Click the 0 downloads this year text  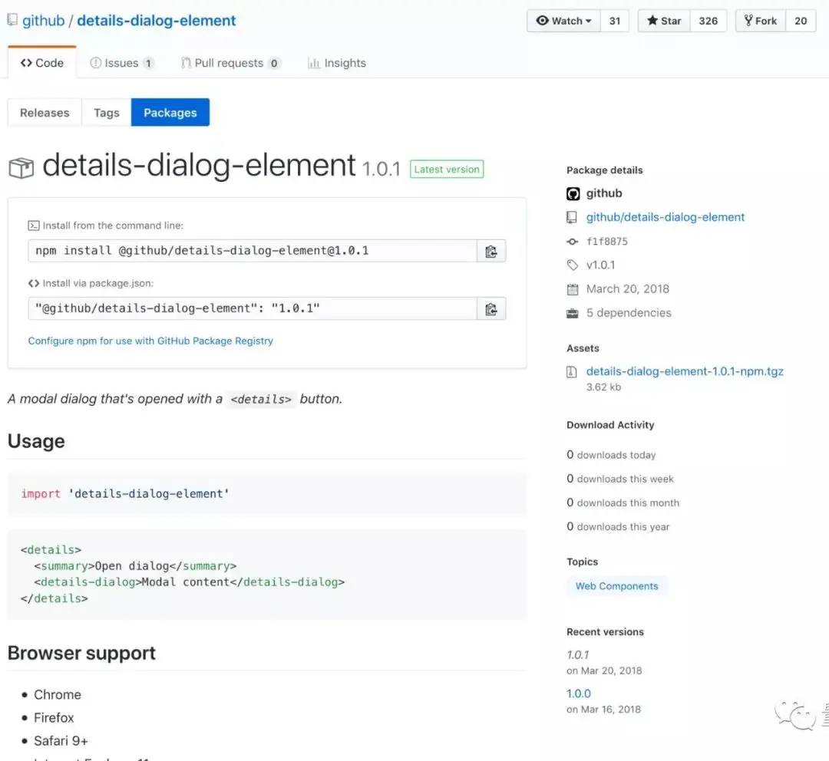coord(618,527)
